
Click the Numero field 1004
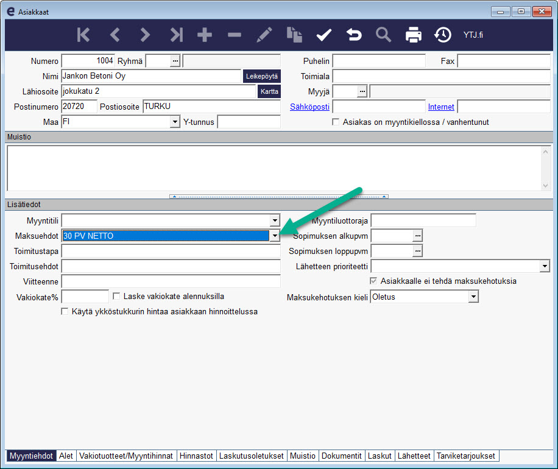coord(88,61)
